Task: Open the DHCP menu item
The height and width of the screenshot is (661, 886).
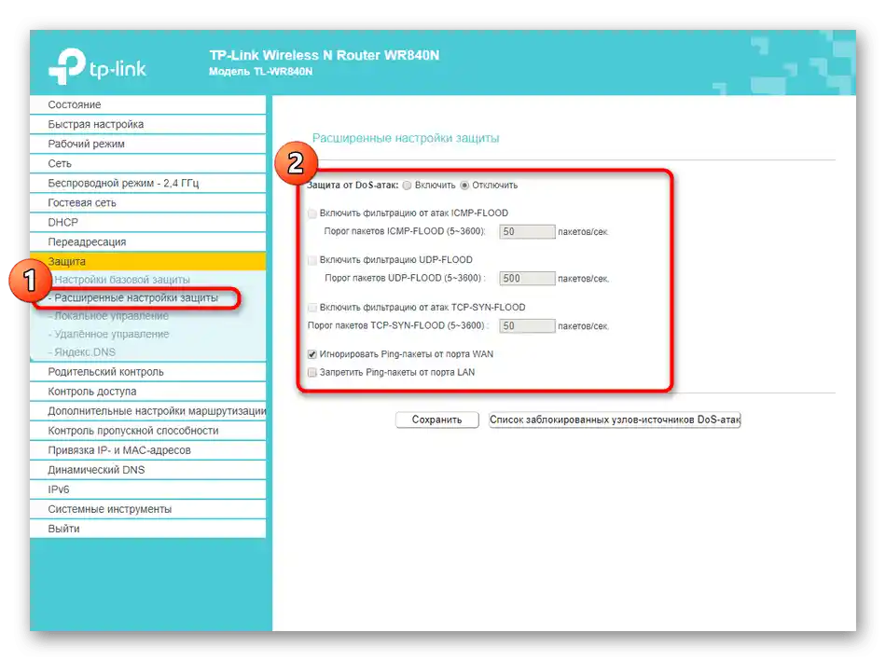Action: [x=147, y=222]
